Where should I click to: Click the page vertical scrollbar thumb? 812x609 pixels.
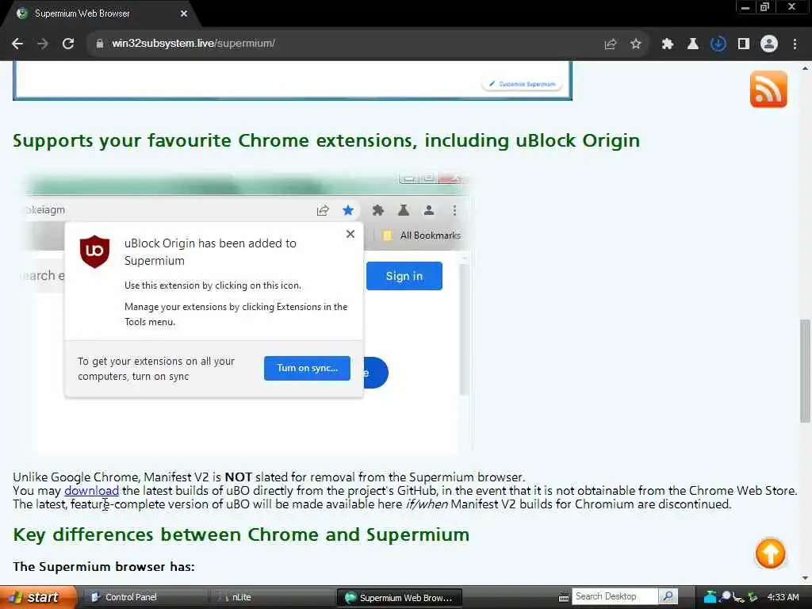pyautogui.click(x=805, y=371)
